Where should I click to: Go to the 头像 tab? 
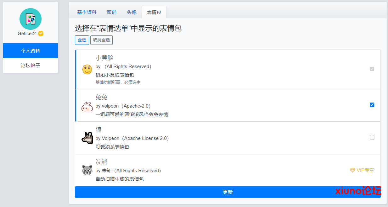[x=132, y=12]
